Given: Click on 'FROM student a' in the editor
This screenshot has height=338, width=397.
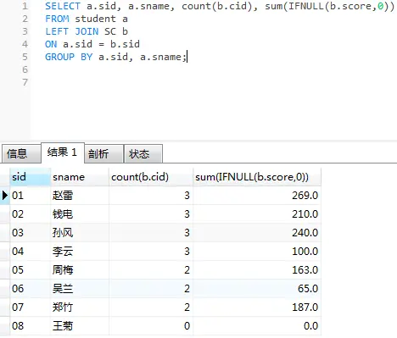Looking at the screenshot, I should pyautogui.click(x=87, y=19).
